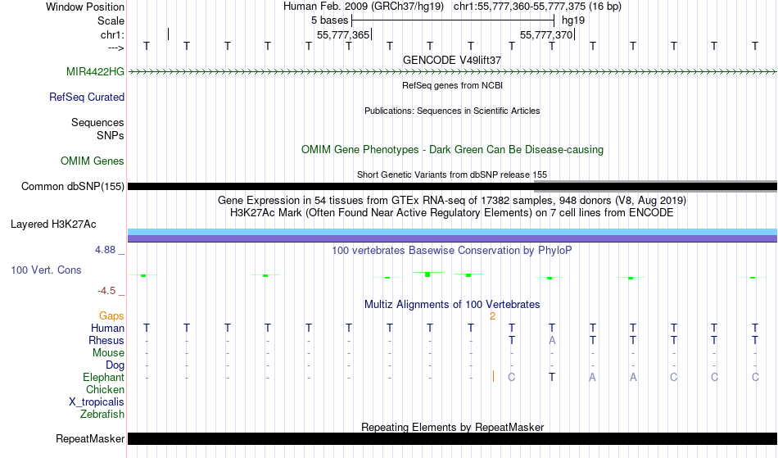
Task: Click the chr1: ruler label
Action: point(112,34)
